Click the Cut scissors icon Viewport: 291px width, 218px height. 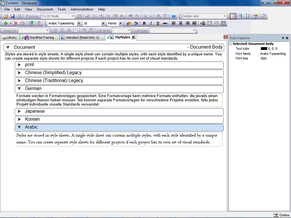tap(88, 16)
